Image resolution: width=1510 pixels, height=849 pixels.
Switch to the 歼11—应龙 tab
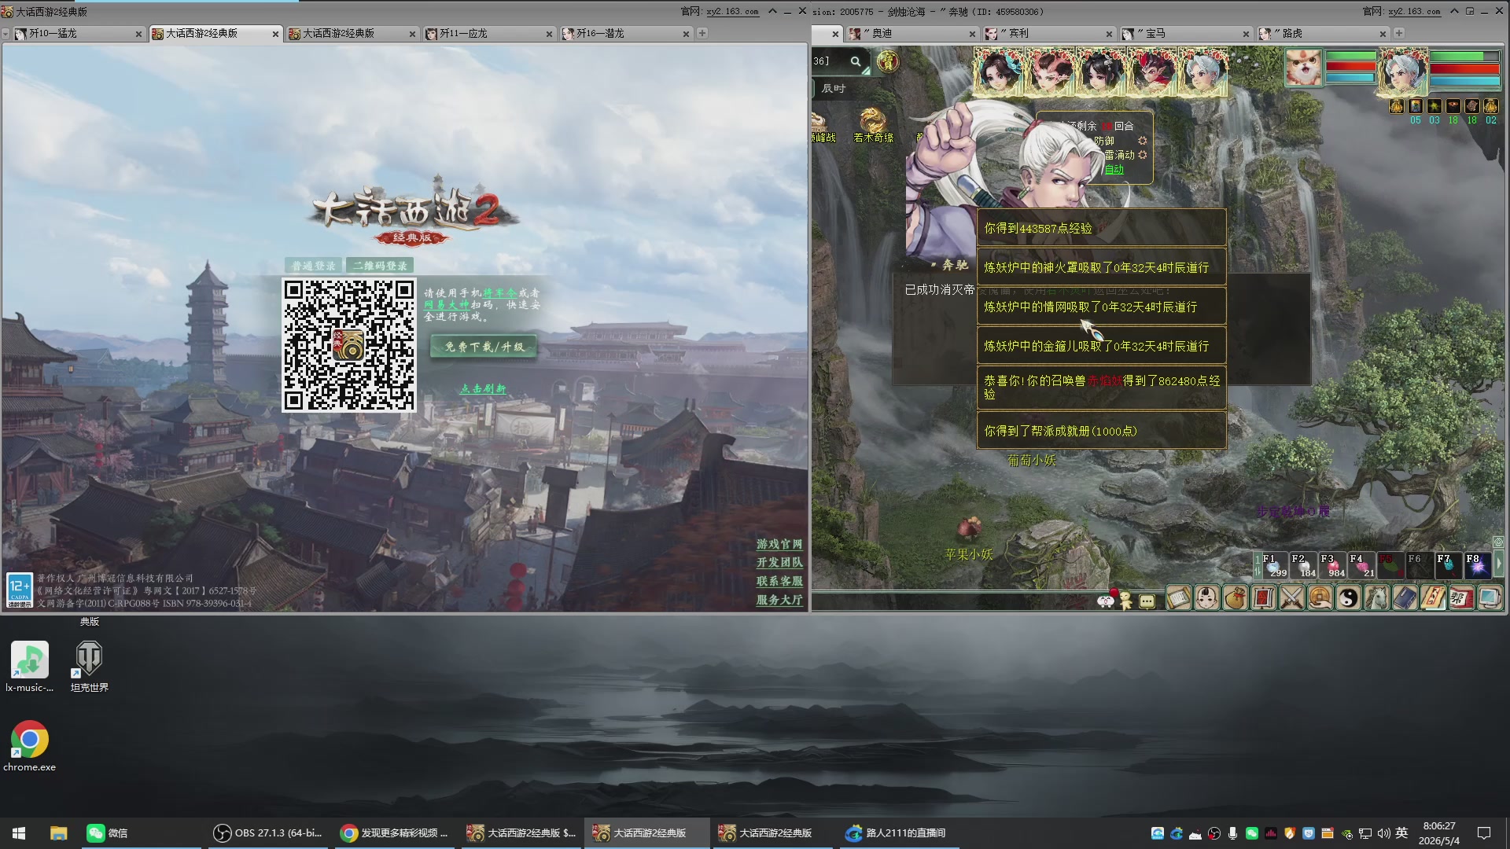pos(488,34)
